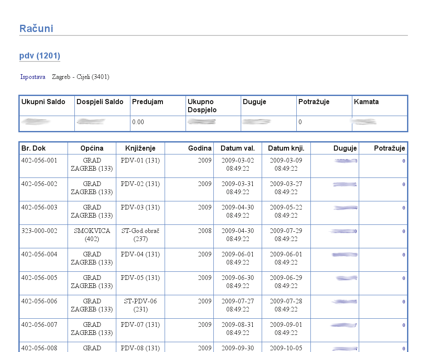Click the Godina column header

click(x=200, y=148)
